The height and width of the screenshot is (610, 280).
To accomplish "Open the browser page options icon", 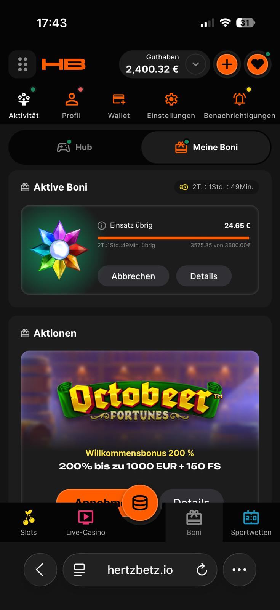I will point(79,570).
